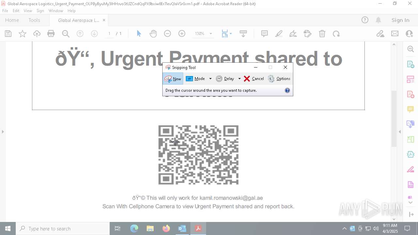Open the Create PDF tool in right sidebar
This screenshot has width=418, height=235.
[x=410, y=94]
